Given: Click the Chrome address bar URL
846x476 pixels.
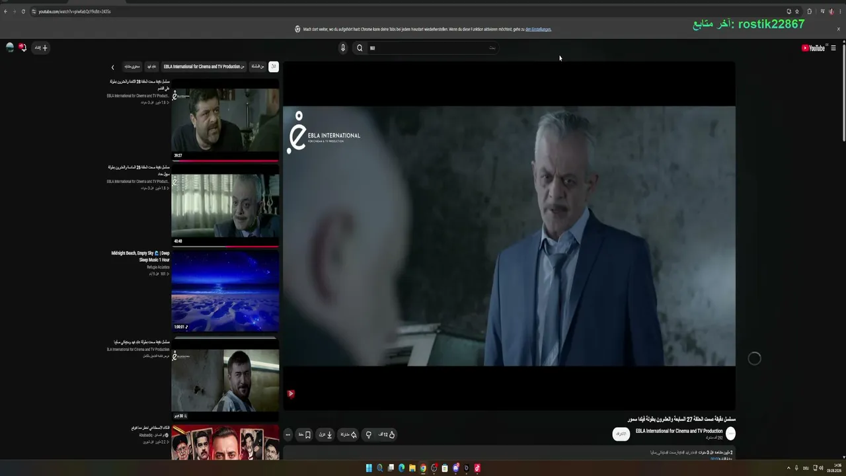Looking at the screenshot, I should (x=74, y=11).
